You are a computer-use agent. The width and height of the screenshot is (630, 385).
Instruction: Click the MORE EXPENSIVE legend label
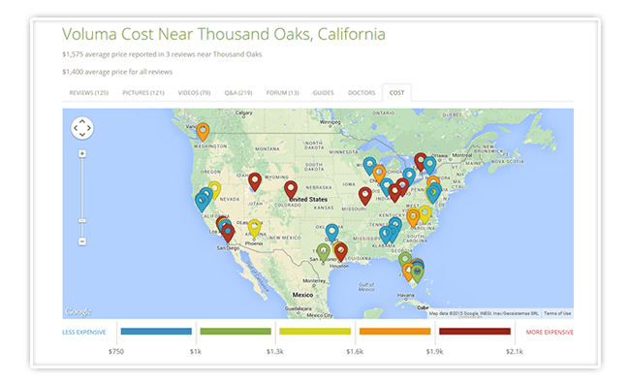click(550, 333)
